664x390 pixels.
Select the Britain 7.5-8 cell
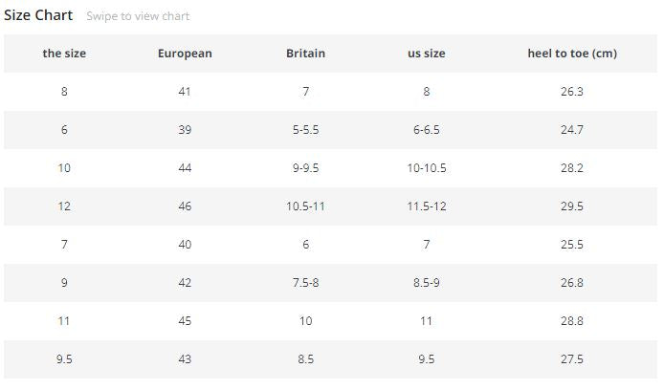coord(305,283)
